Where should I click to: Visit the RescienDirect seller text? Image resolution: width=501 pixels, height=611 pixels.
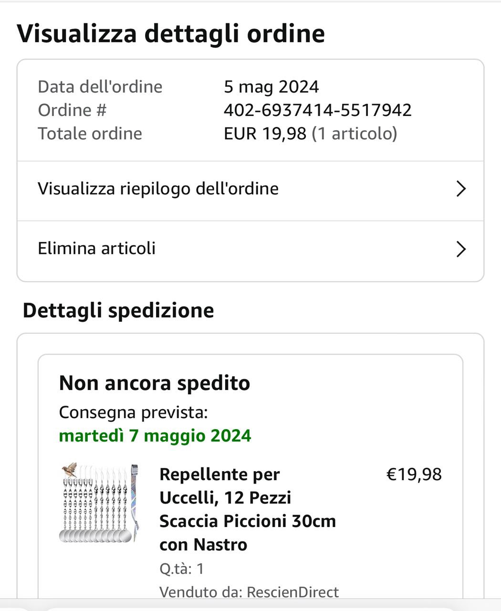(292, 592)
